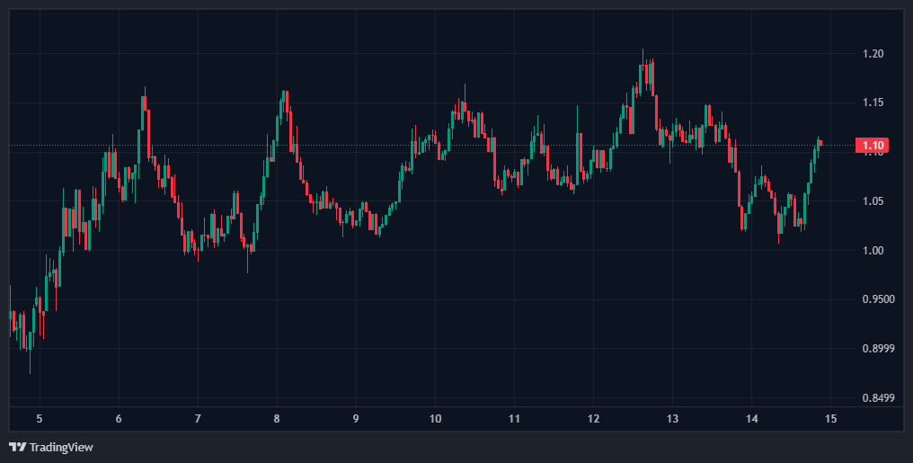This screenshot has height=463, width=913.
Task: Choose date 11 on the time axis
Action: (x=514, y=419)
